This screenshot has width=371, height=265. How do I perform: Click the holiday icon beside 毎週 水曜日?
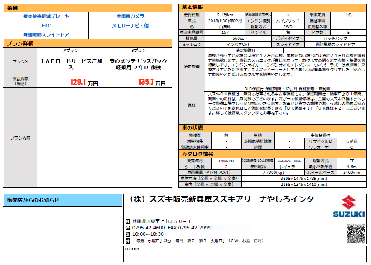(127, 241)
